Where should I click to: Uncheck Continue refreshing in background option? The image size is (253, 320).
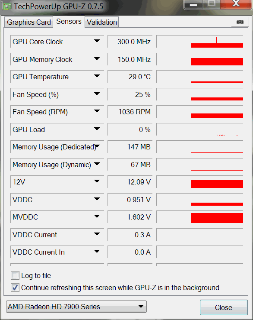15,288
